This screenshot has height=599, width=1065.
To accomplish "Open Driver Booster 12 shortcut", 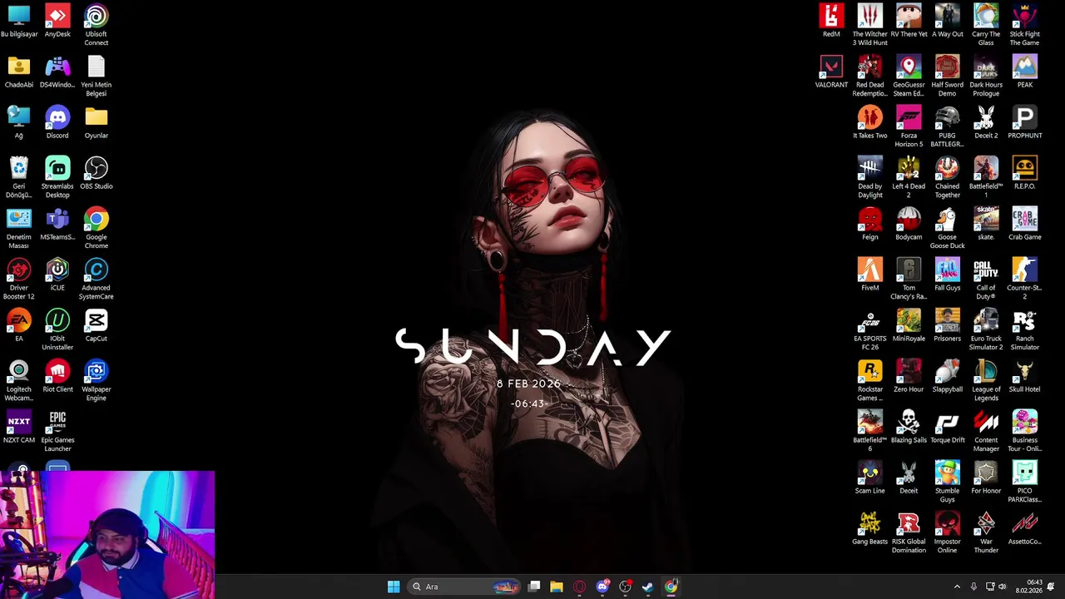I will [x=18, y=279].
